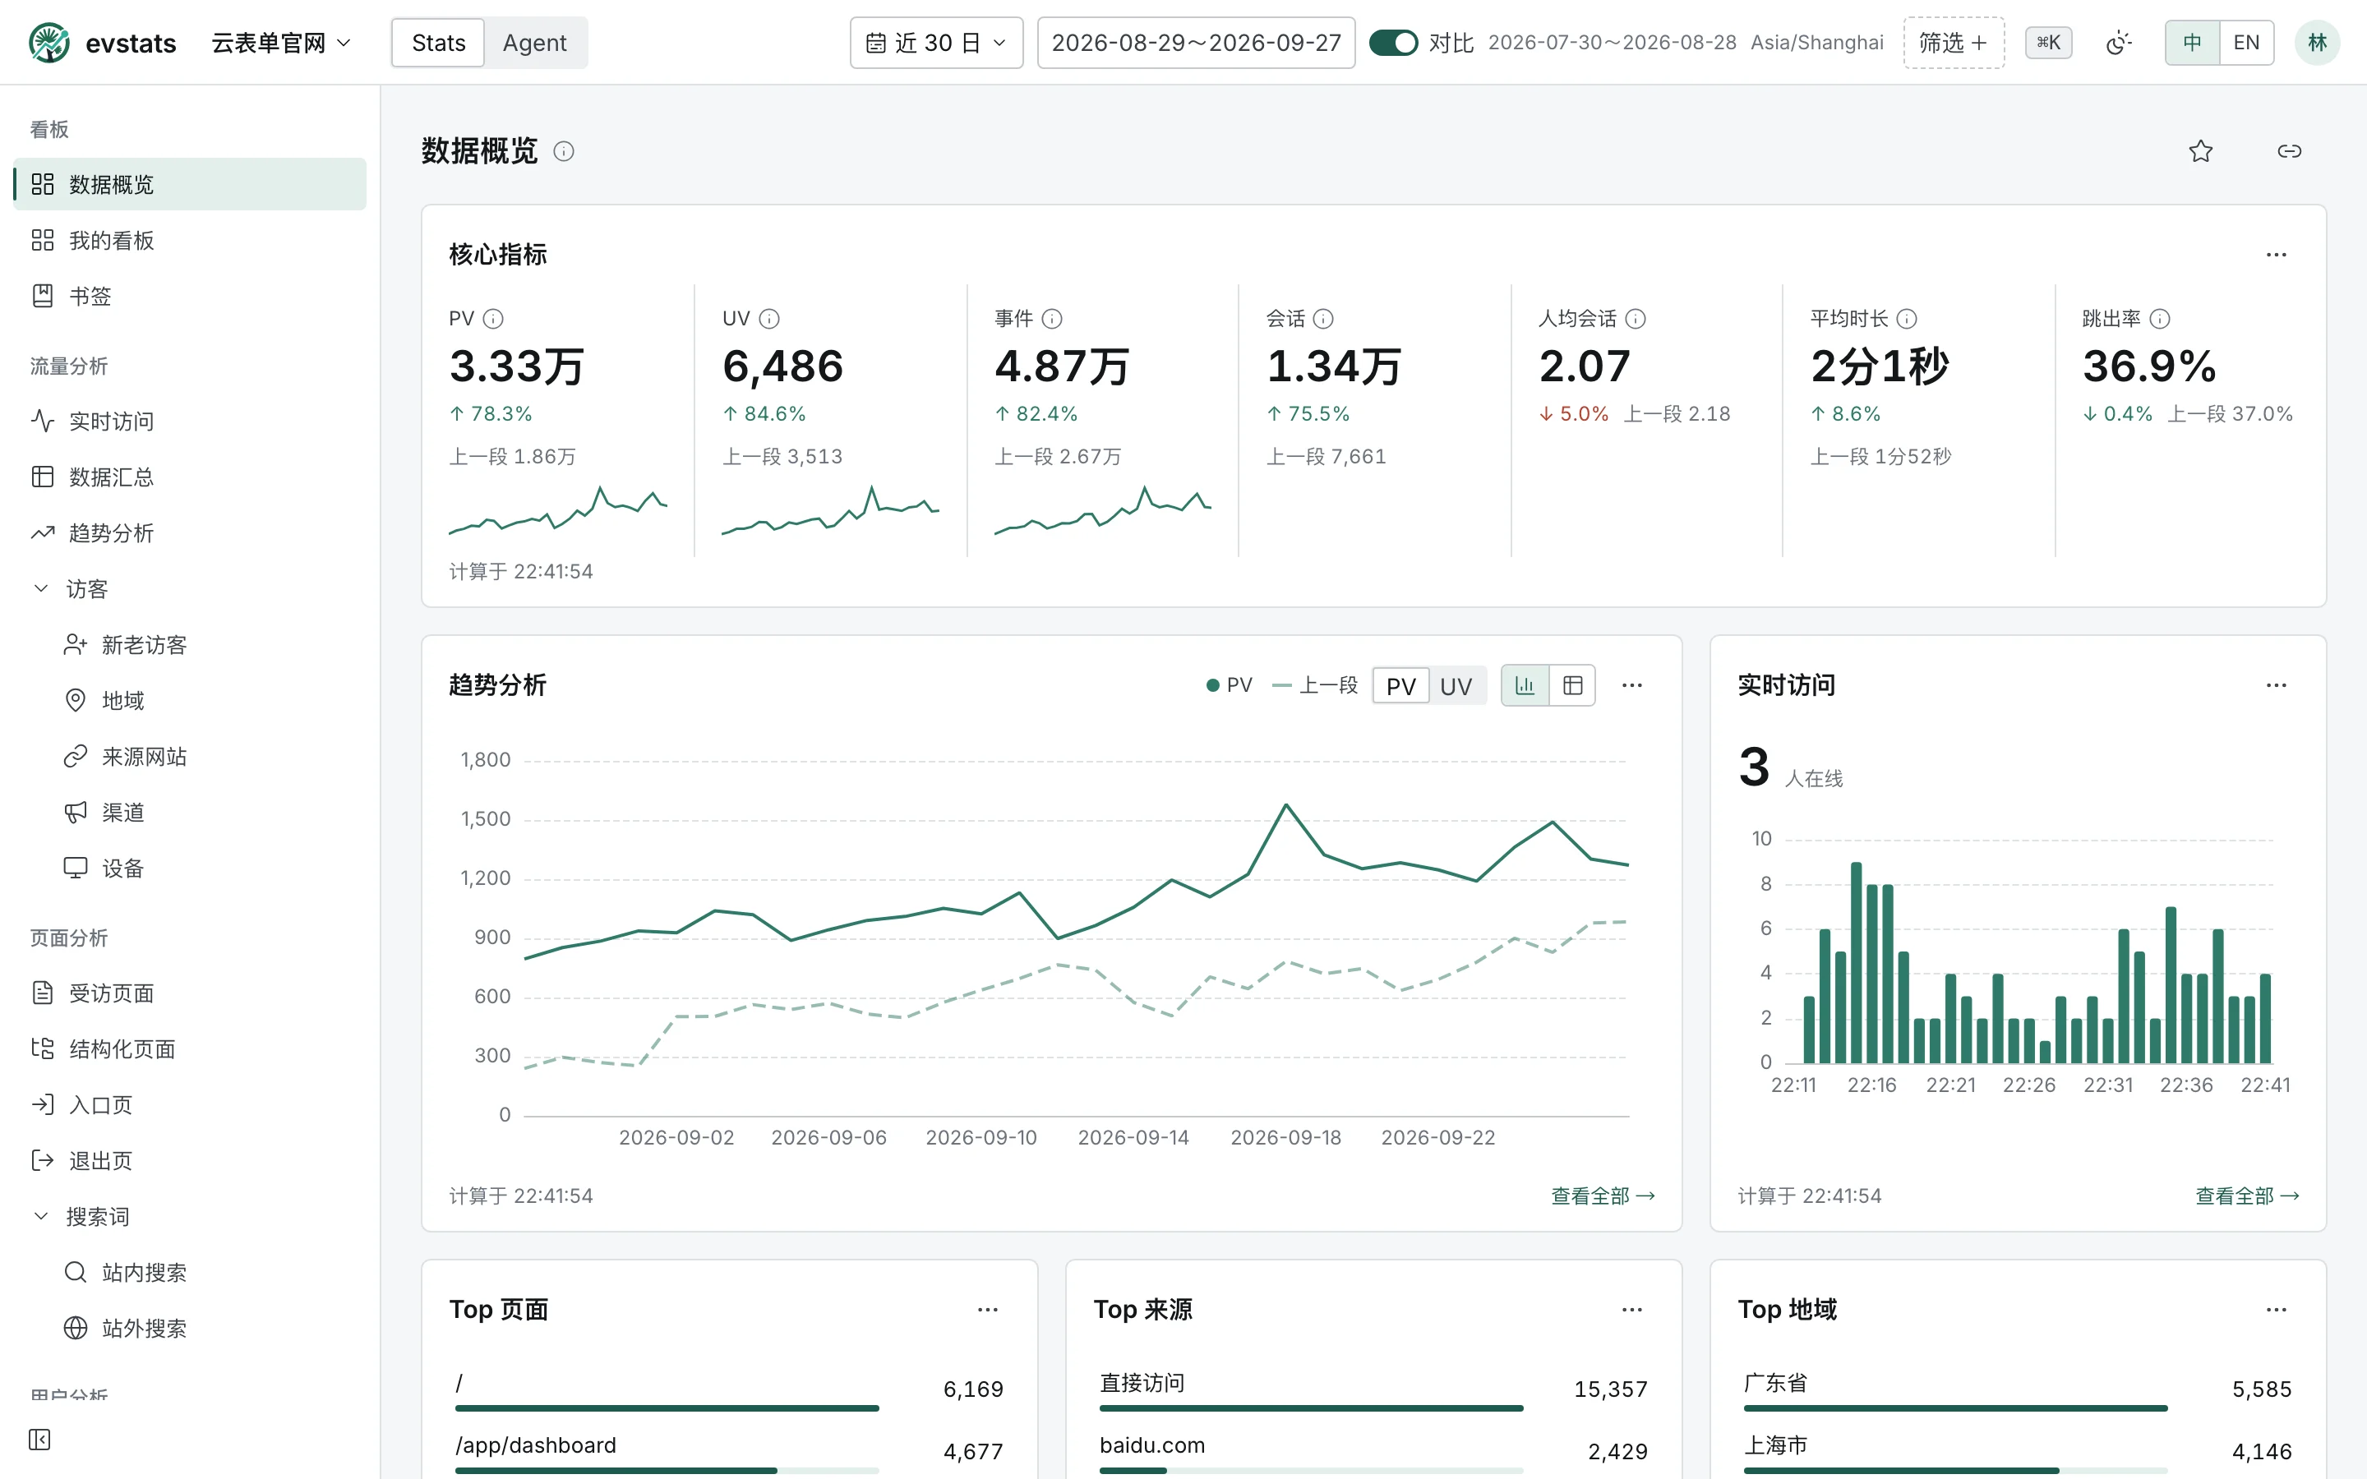Click 查看全部 link in 实时访问 card

click(x=2247, y=1196)
